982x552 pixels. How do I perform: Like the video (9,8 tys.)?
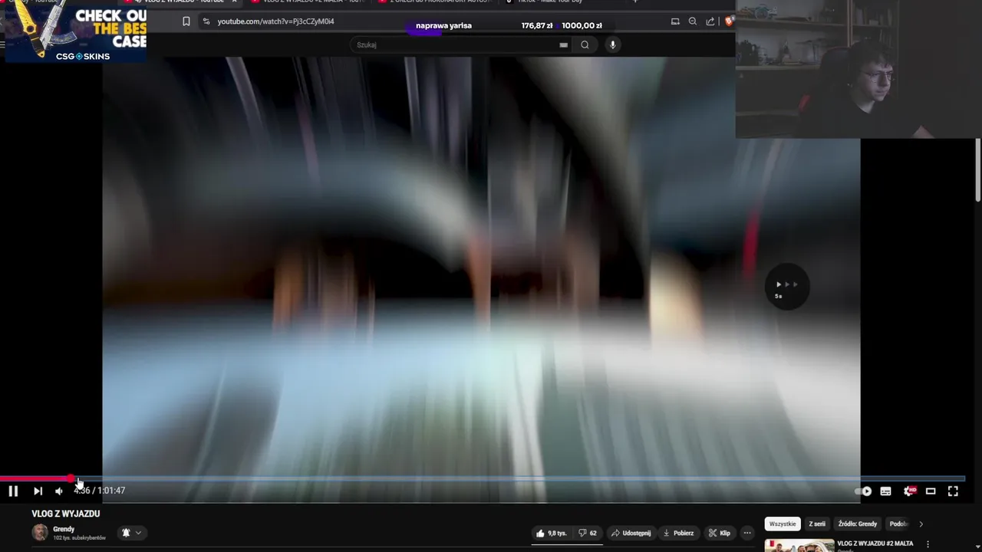click(551, 533)
